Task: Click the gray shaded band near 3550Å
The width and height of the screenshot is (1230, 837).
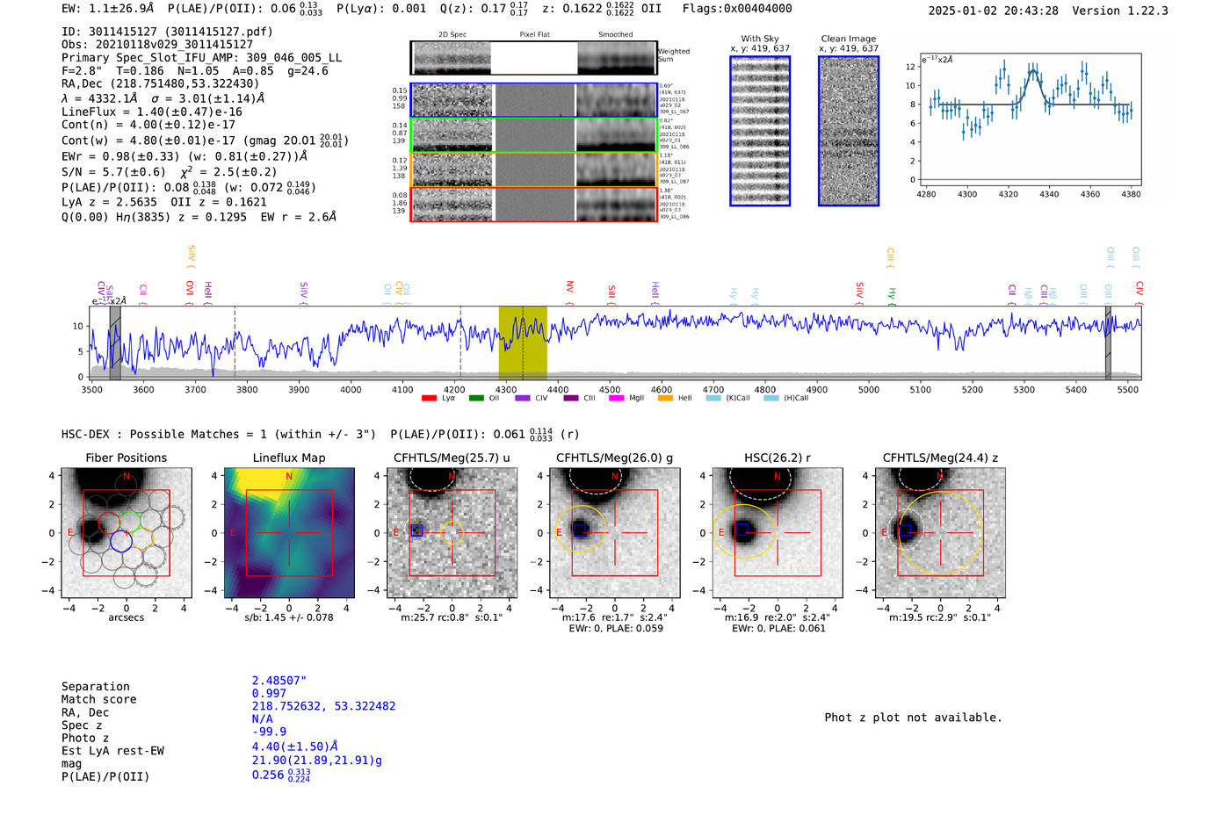Action: coord(115,343)
